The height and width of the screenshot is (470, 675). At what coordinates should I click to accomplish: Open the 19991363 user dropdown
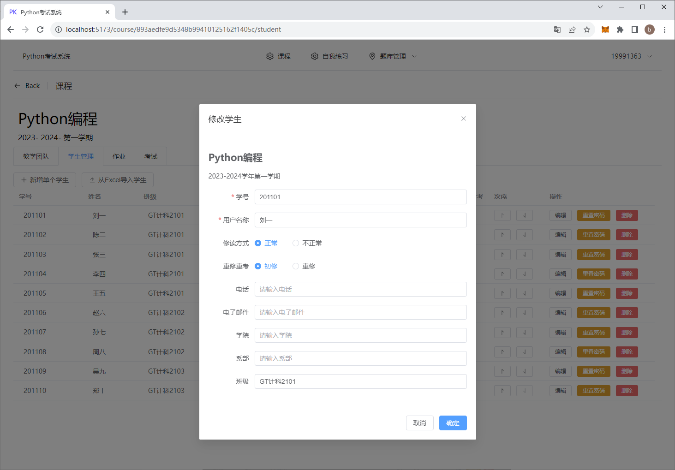tap(631, 56)
